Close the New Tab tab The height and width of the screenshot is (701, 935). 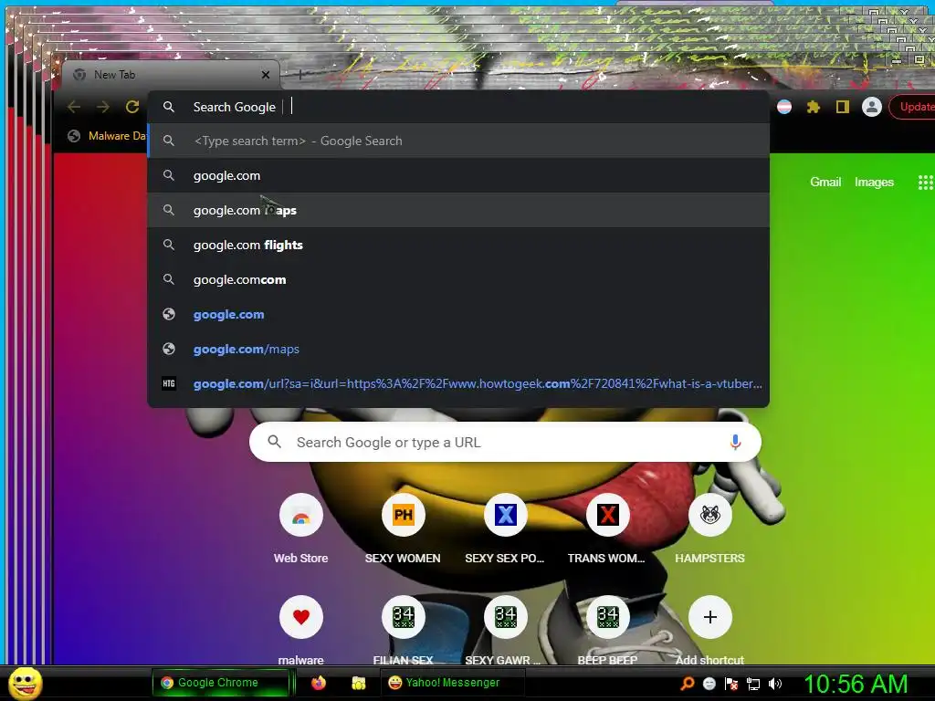pos(266,75)
